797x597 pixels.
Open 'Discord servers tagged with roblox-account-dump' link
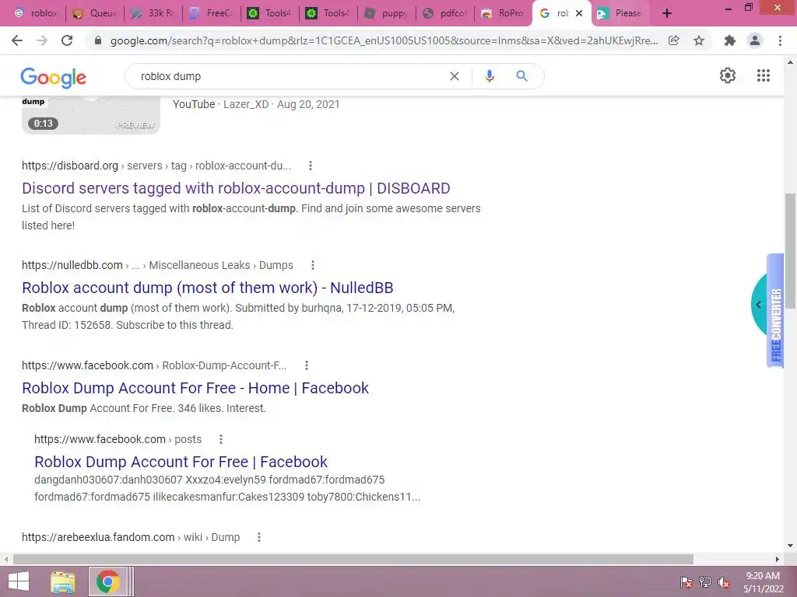click(236, 188)
